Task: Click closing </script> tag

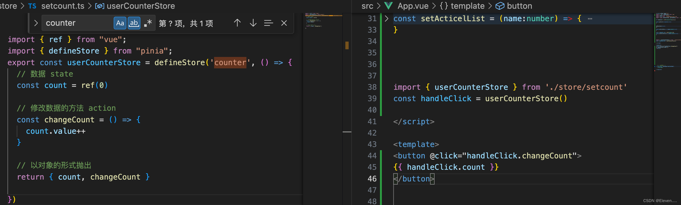Action: coord(414,122)
